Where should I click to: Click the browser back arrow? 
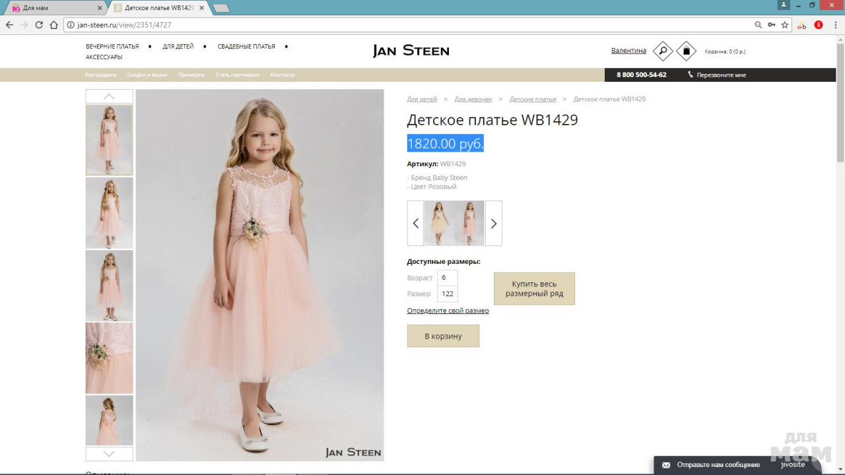9,25
